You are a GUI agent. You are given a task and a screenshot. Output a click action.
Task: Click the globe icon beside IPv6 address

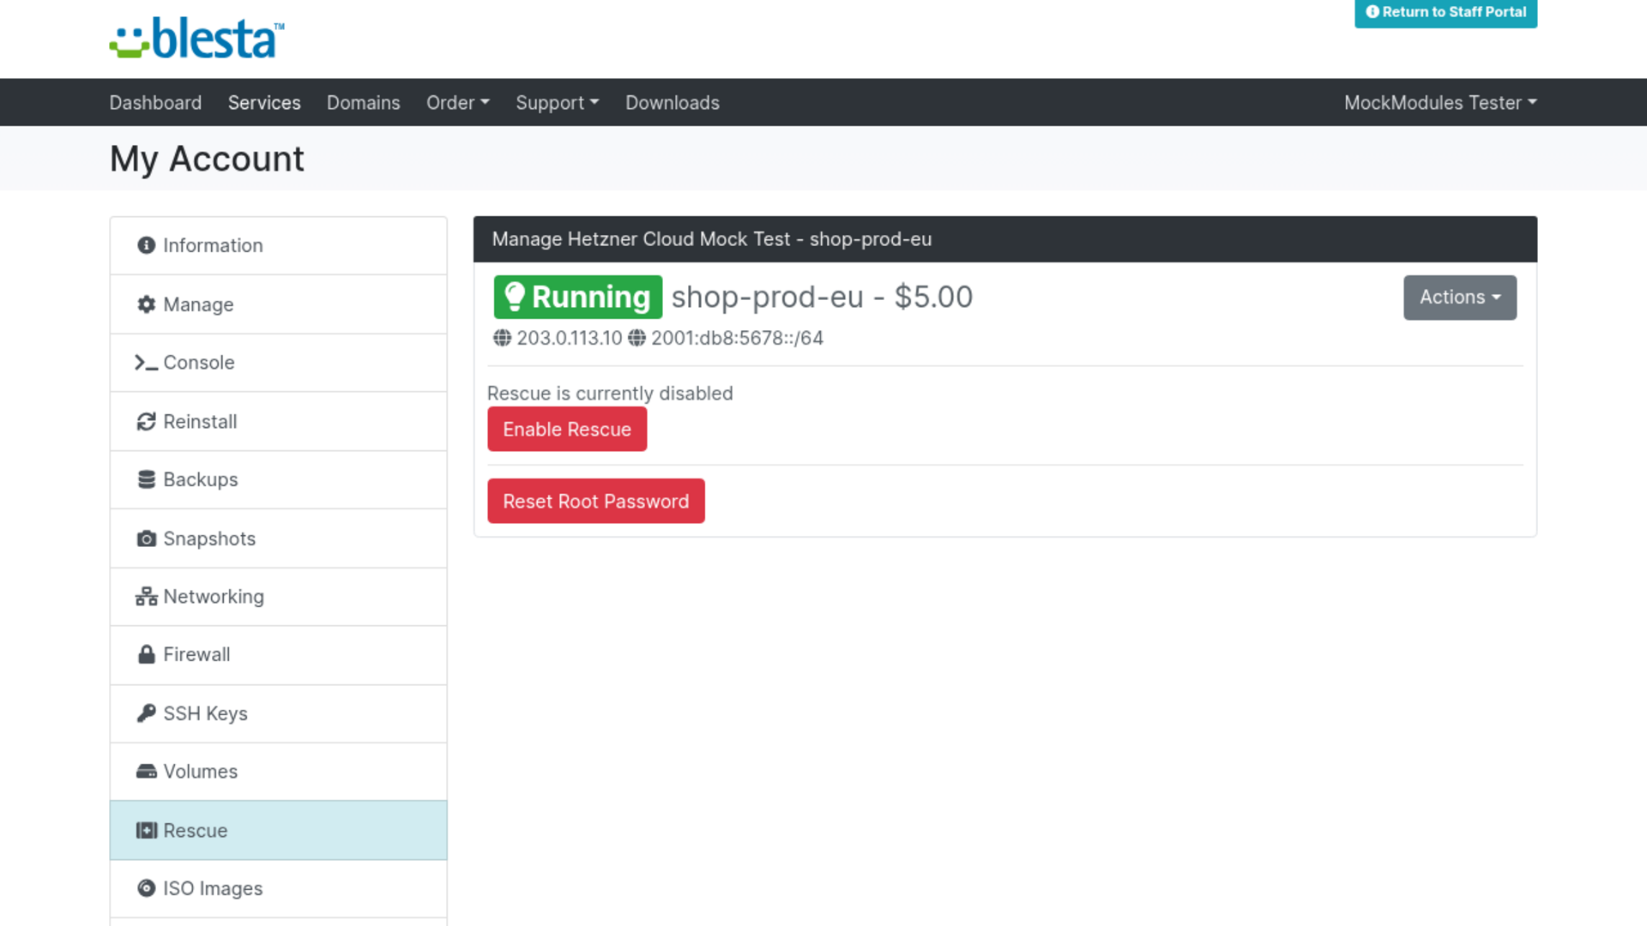[636, 338]
